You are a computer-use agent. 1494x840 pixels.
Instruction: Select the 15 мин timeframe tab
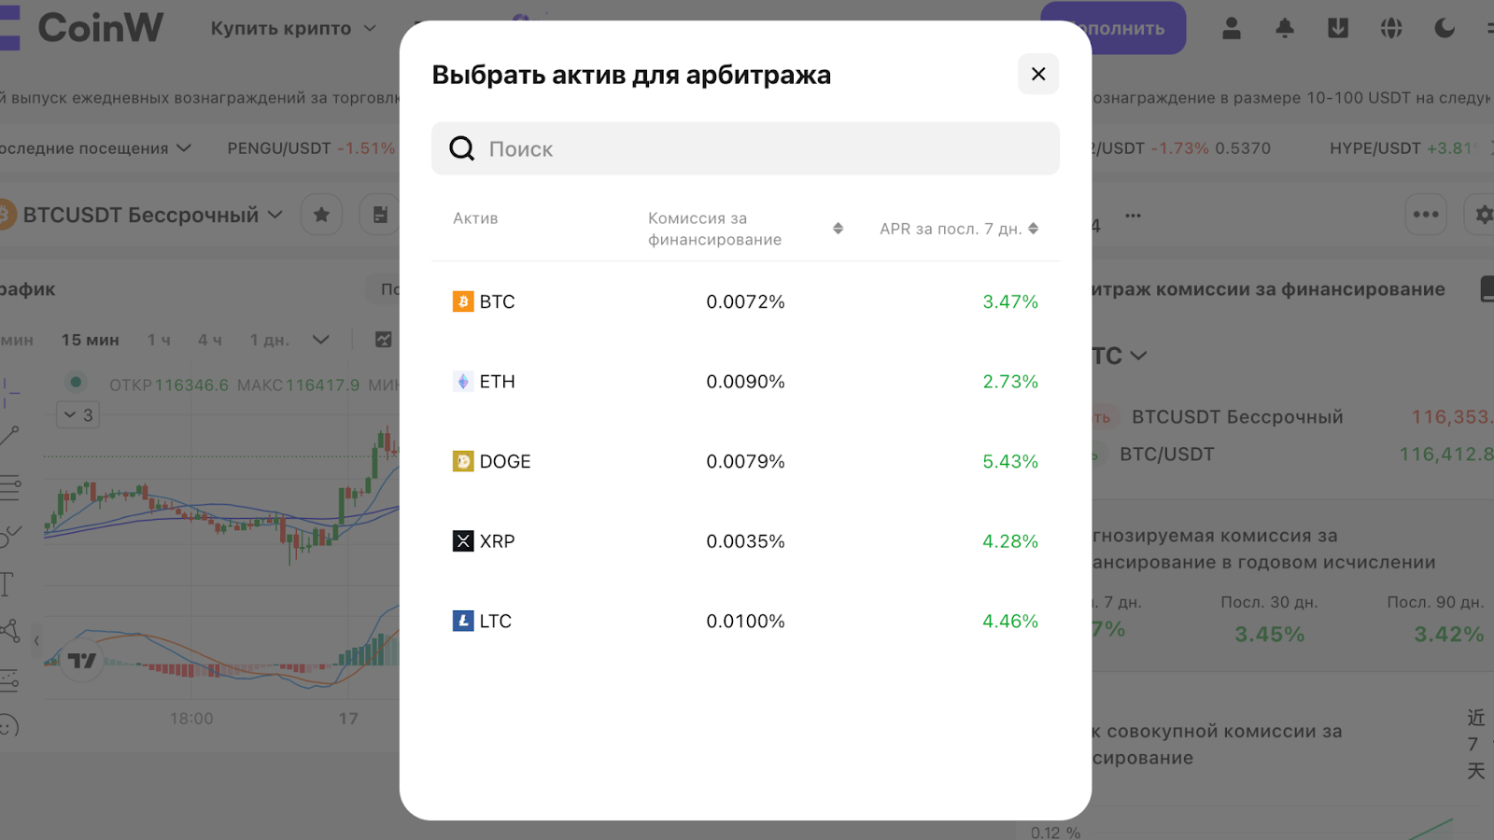point(91,340)
